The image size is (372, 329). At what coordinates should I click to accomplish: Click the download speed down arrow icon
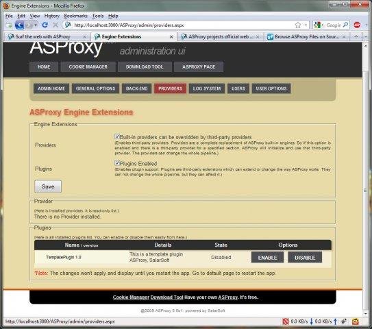point(311,321)
